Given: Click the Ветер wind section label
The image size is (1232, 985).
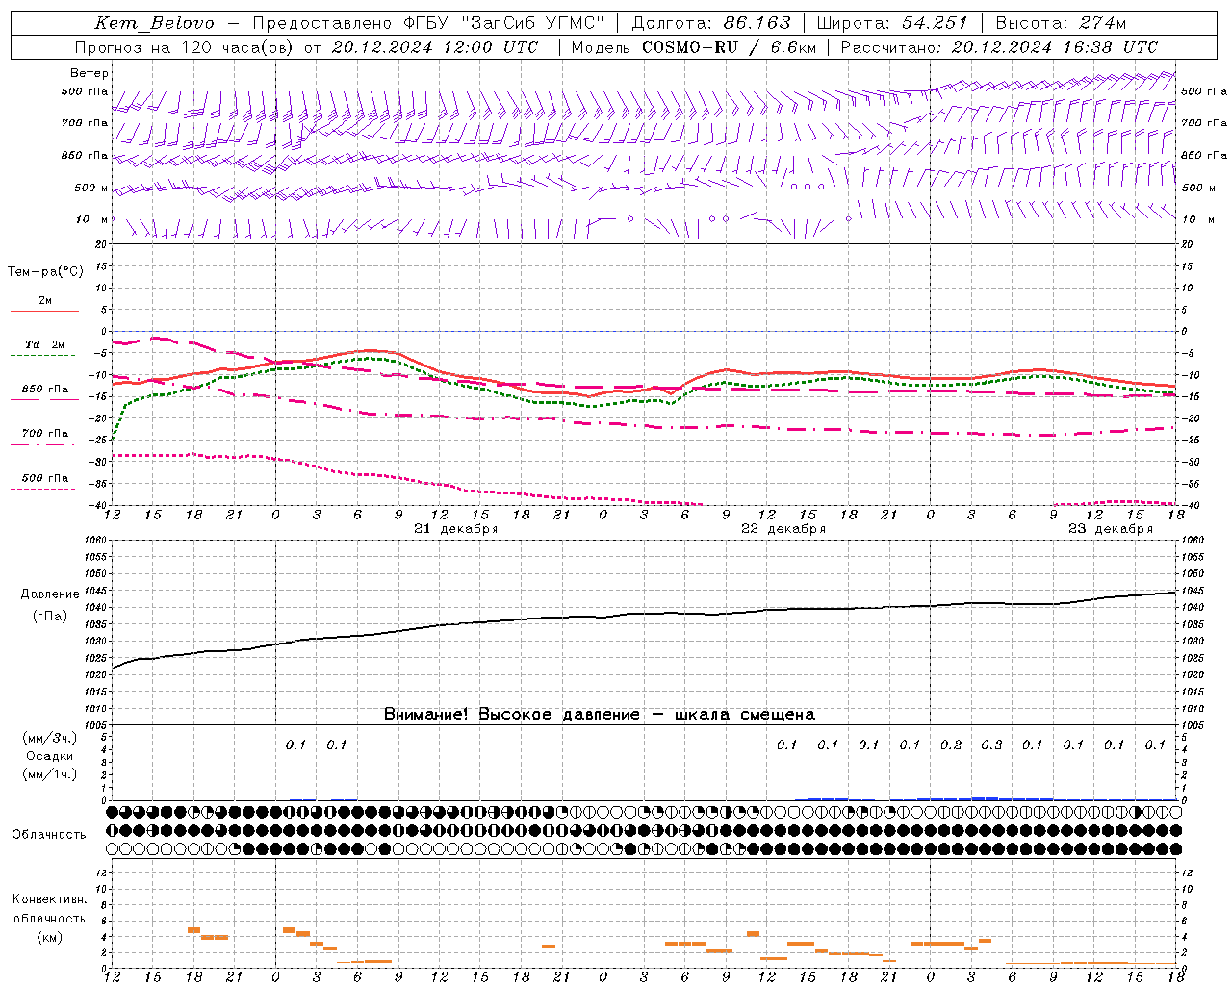Looking at the screenshot, I should 90,73.
